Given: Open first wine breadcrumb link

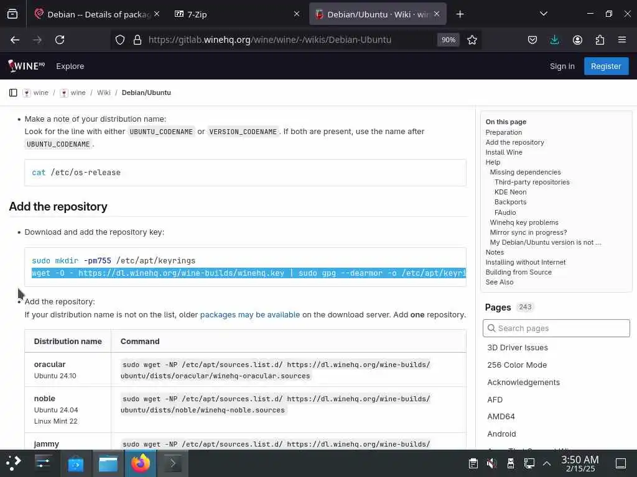Looking at the screenshot, I should click(40, 93).
